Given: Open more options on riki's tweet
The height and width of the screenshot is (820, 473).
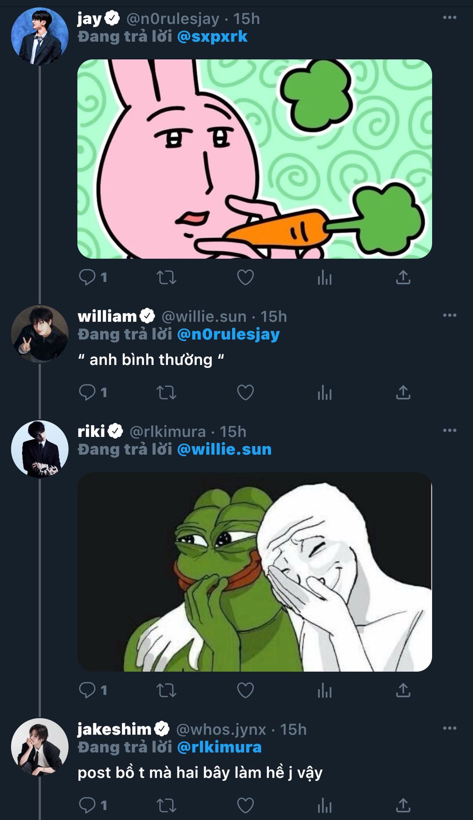Looking at the screenshot, I should click(450, 430).
